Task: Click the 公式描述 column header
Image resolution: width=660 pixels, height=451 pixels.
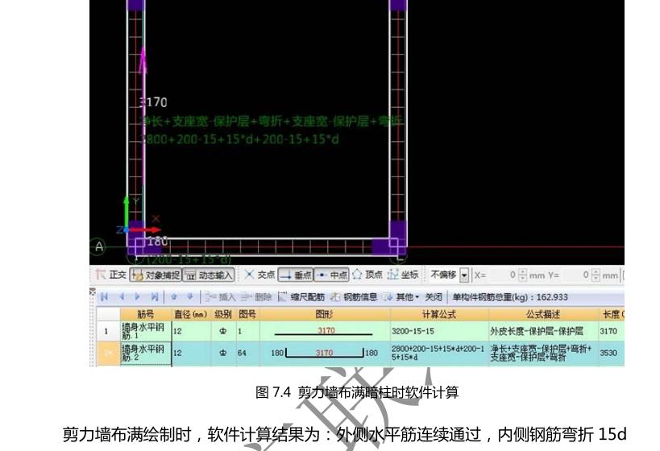Action: 543,314
